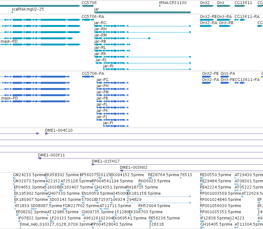This screenshot has height=229, width=263.
Task: Select the EP04653.3prime EST label
Action: point(29,187)
